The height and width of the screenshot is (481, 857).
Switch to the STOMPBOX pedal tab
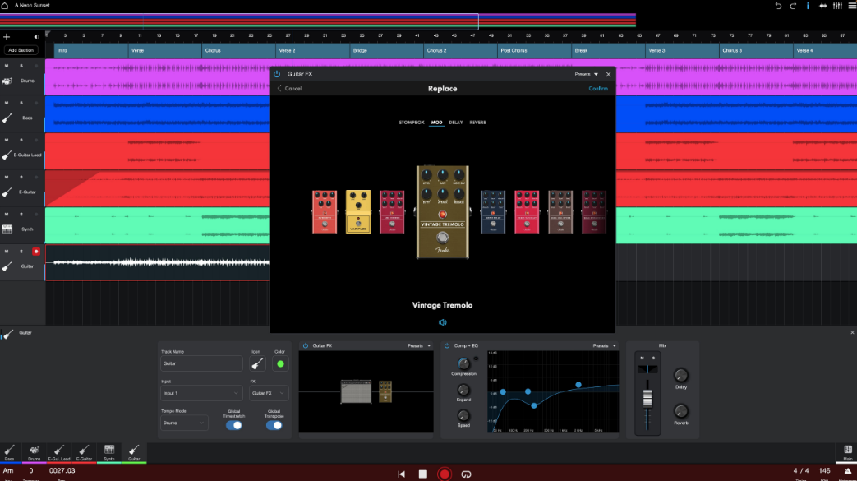click(412, 123)
